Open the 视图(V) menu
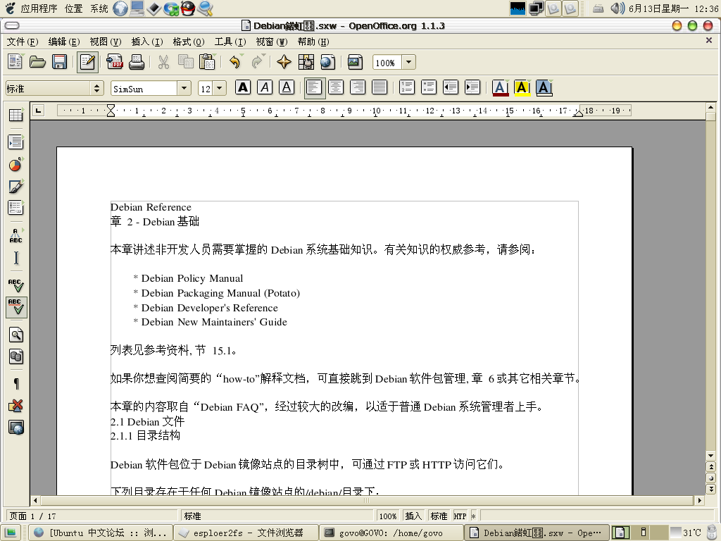721x541 pixels. 106,42
